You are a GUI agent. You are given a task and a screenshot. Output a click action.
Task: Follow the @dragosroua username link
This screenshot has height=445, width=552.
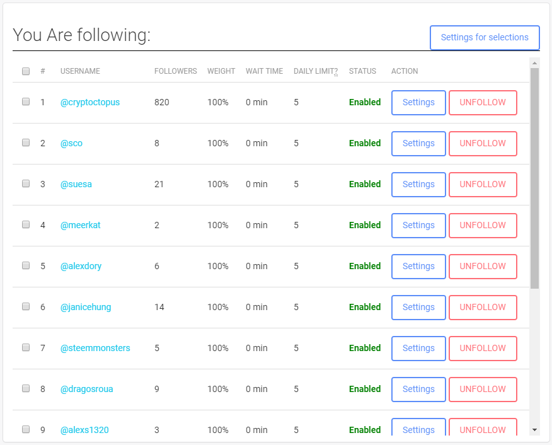[87, 389]
